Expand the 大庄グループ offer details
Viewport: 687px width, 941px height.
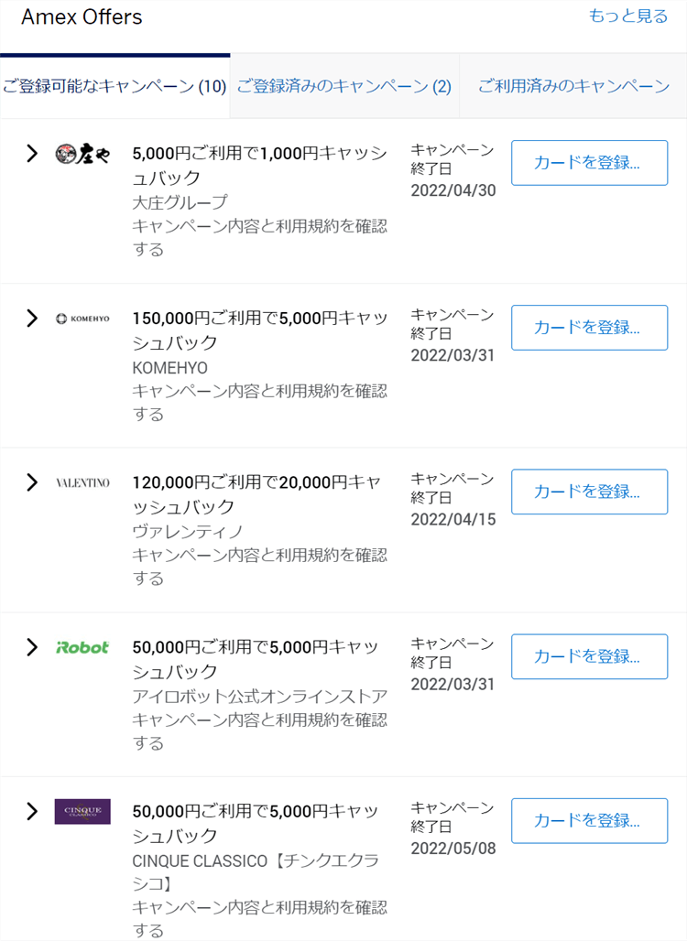(32, 154)
